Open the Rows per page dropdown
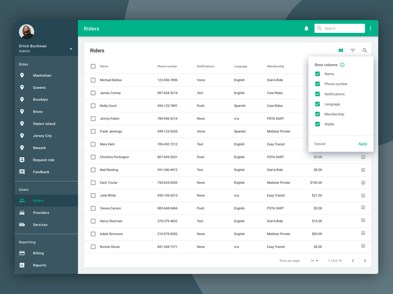 click(313, 261)
